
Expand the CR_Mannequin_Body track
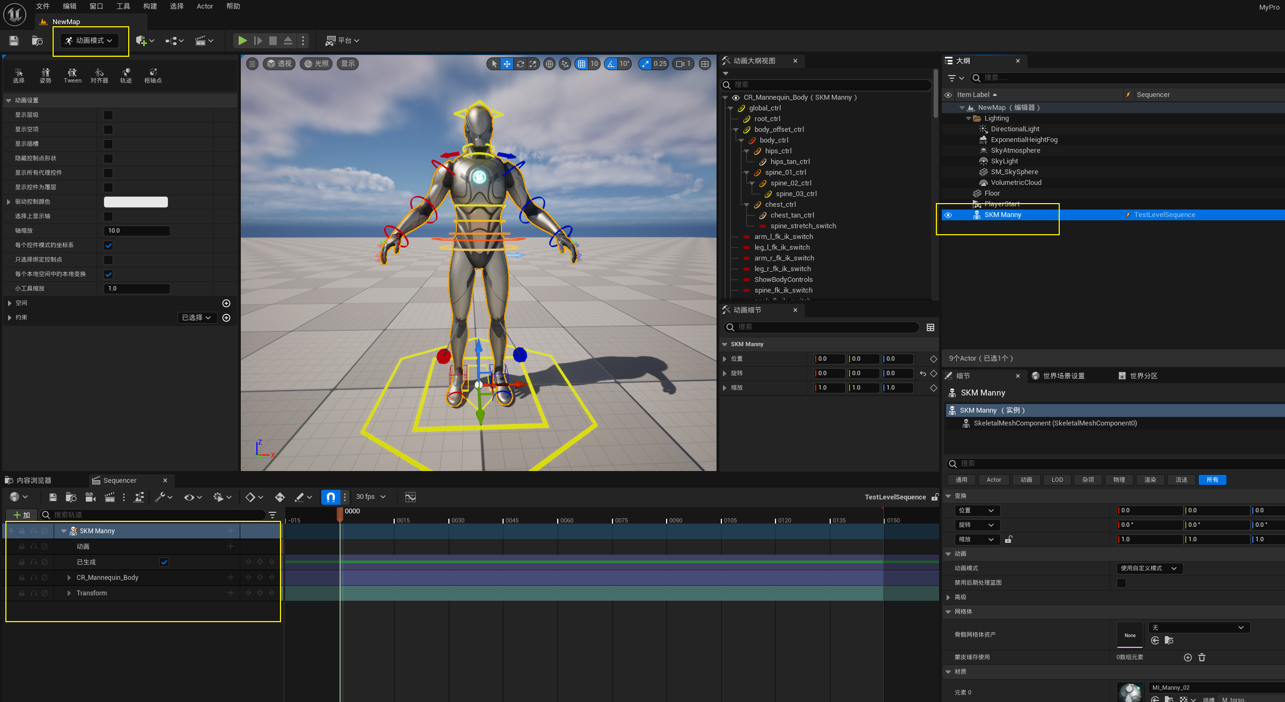point(69,578)
